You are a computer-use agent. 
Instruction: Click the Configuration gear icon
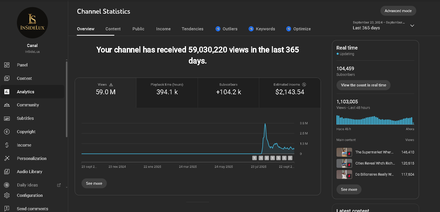point(7,195)
